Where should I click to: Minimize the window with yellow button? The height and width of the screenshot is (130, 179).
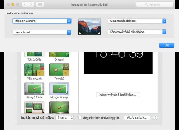click(x=13, y=5)
